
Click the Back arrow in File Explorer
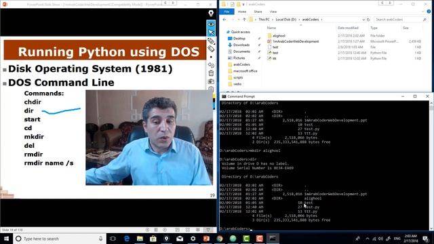pos(224,20)
